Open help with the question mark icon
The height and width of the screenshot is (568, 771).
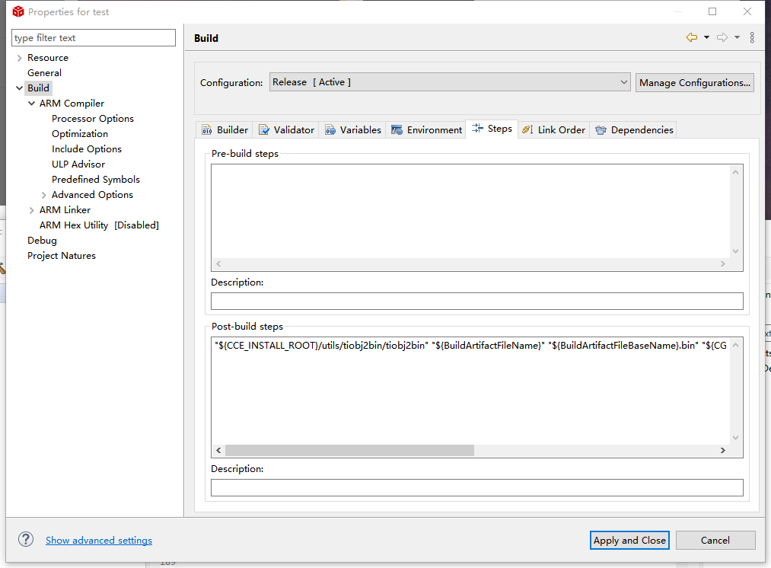tap(26, 540)
